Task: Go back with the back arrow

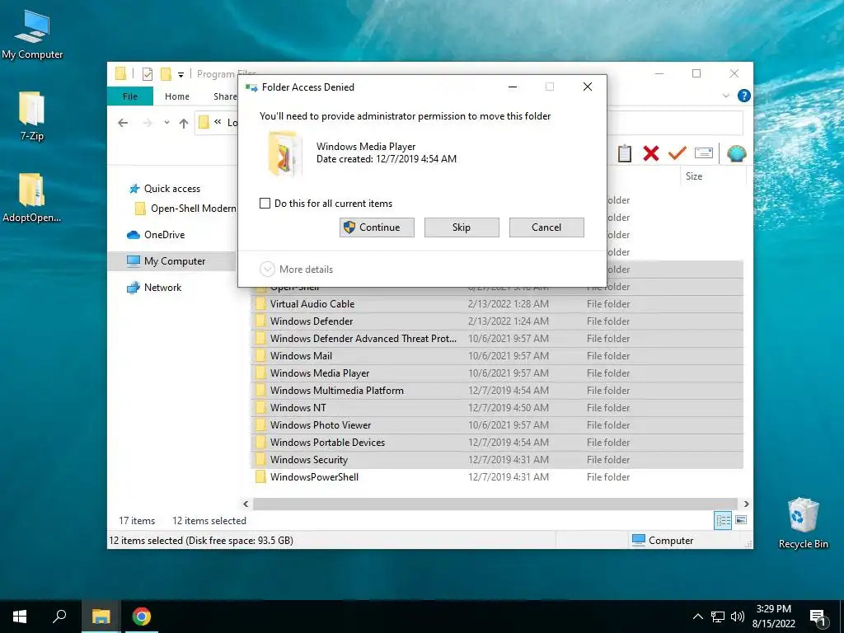Action: point(123,123)
